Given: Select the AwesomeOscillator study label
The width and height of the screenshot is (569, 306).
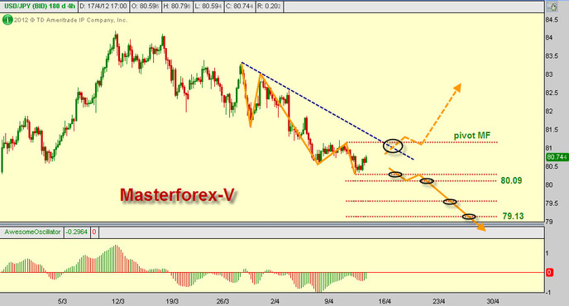Looking at the screenshot, I should pos(32,232).
